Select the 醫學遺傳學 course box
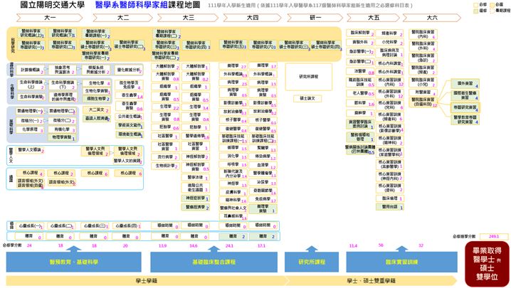The width and height of the screenshot is (511, 288). point(196,136)
